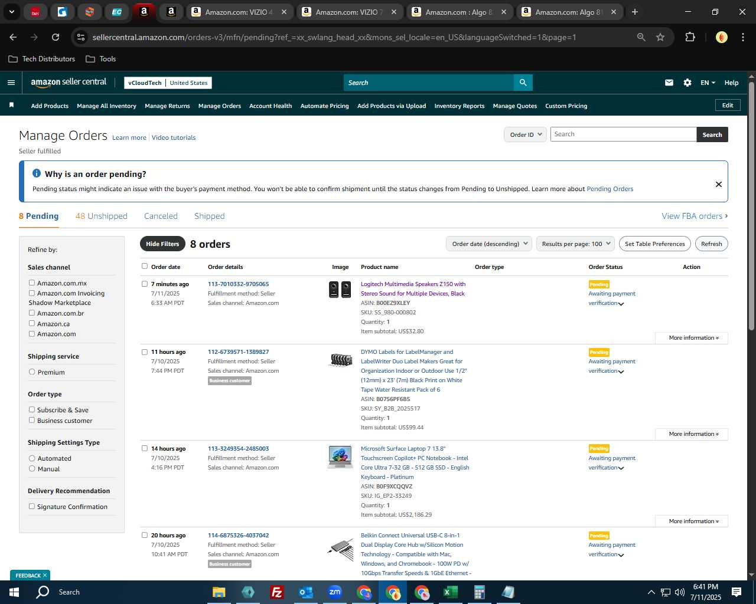756x604 pixels.
Task: Expand More information for DYMO order
Action: tap(692, 434)
